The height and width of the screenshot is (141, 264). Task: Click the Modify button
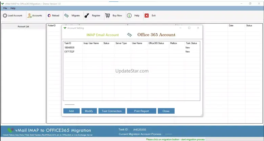tap(89, 111)
